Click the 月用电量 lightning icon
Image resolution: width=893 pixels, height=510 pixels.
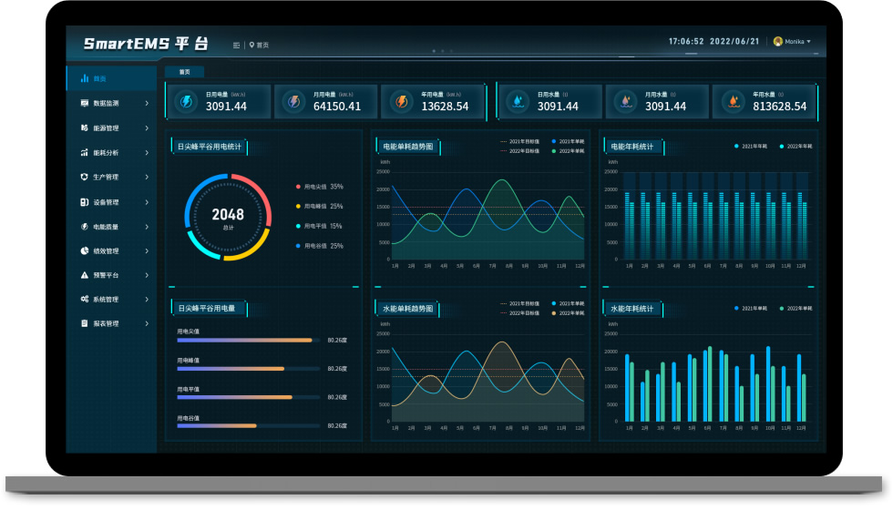[x=293, y=102]
